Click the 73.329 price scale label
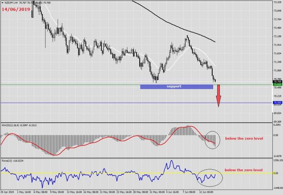The width and height of the screenshot is (283, 195). click(x=278, y=2)
